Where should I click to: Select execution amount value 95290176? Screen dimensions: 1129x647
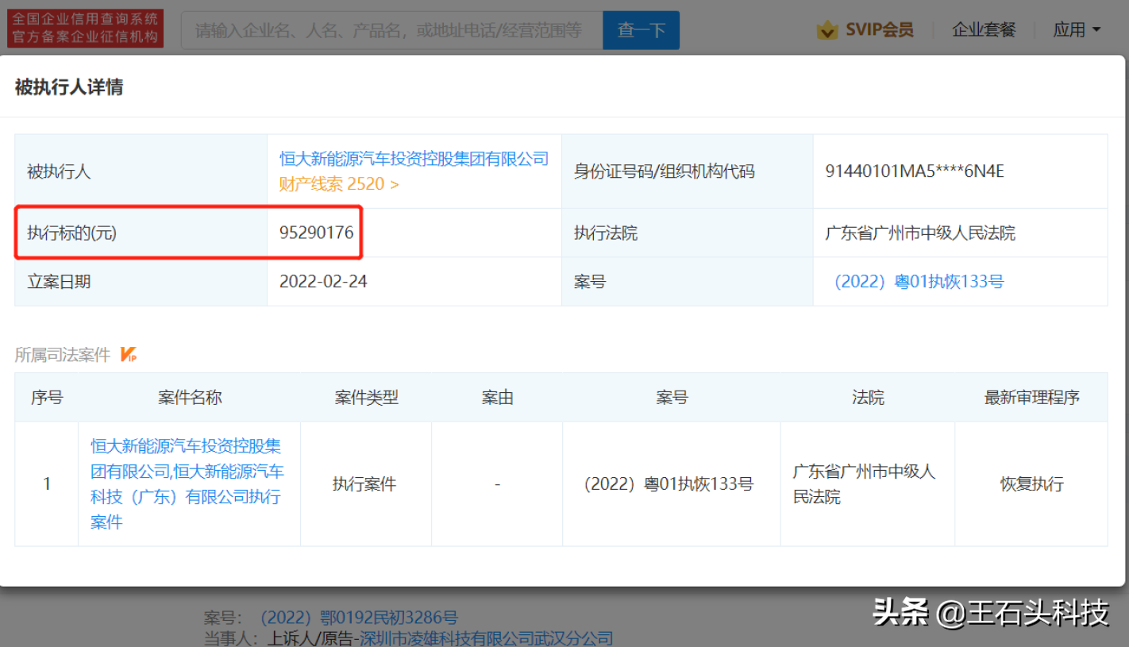316,233
